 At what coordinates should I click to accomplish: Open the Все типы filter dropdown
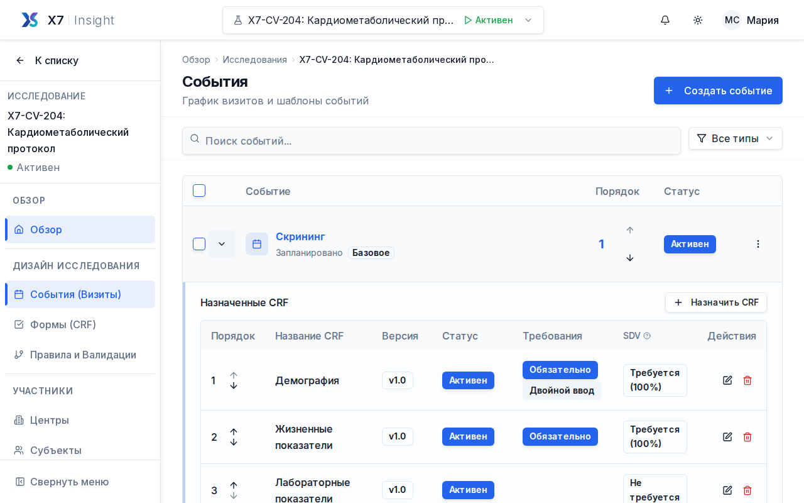click(x=736, y=138)
